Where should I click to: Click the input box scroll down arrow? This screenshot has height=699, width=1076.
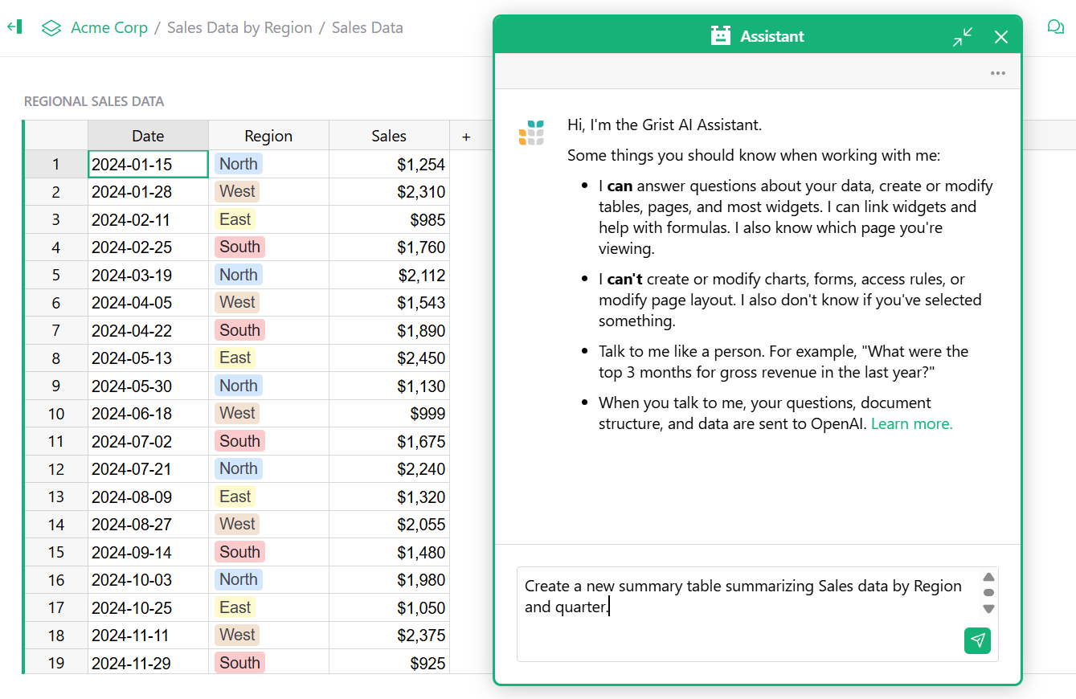click(x=989, y=609)
